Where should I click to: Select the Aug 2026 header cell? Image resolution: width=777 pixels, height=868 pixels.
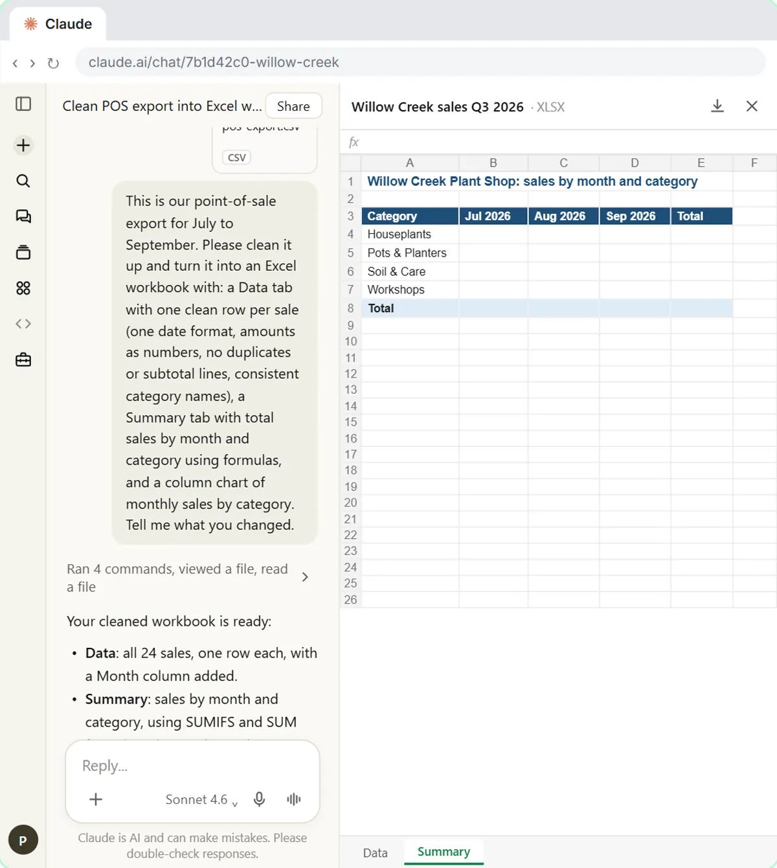tap(563, 216)
